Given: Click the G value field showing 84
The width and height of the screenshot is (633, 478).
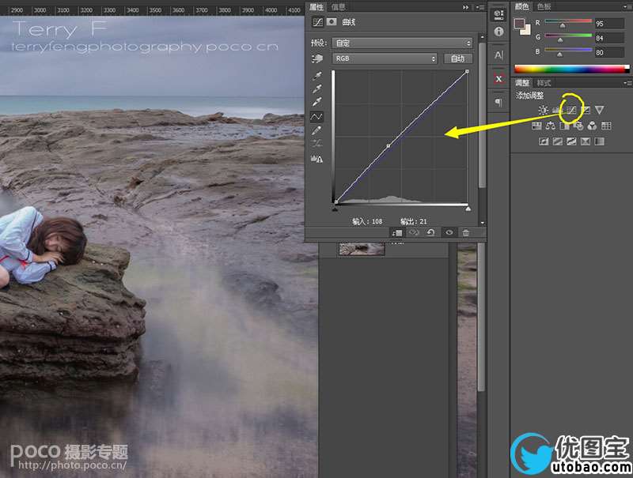Looking at the screenshot, I should [x=609, y=38].
